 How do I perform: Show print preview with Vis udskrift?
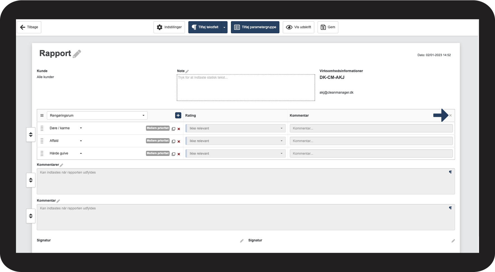coord(298,27)
